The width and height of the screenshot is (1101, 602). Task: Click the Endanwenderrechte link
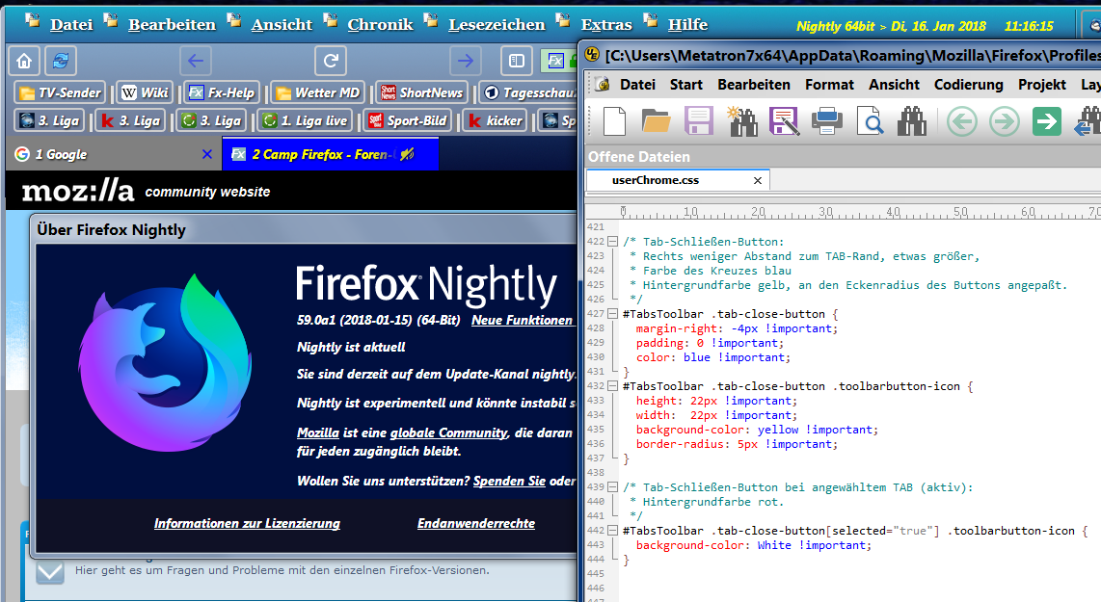475,523
